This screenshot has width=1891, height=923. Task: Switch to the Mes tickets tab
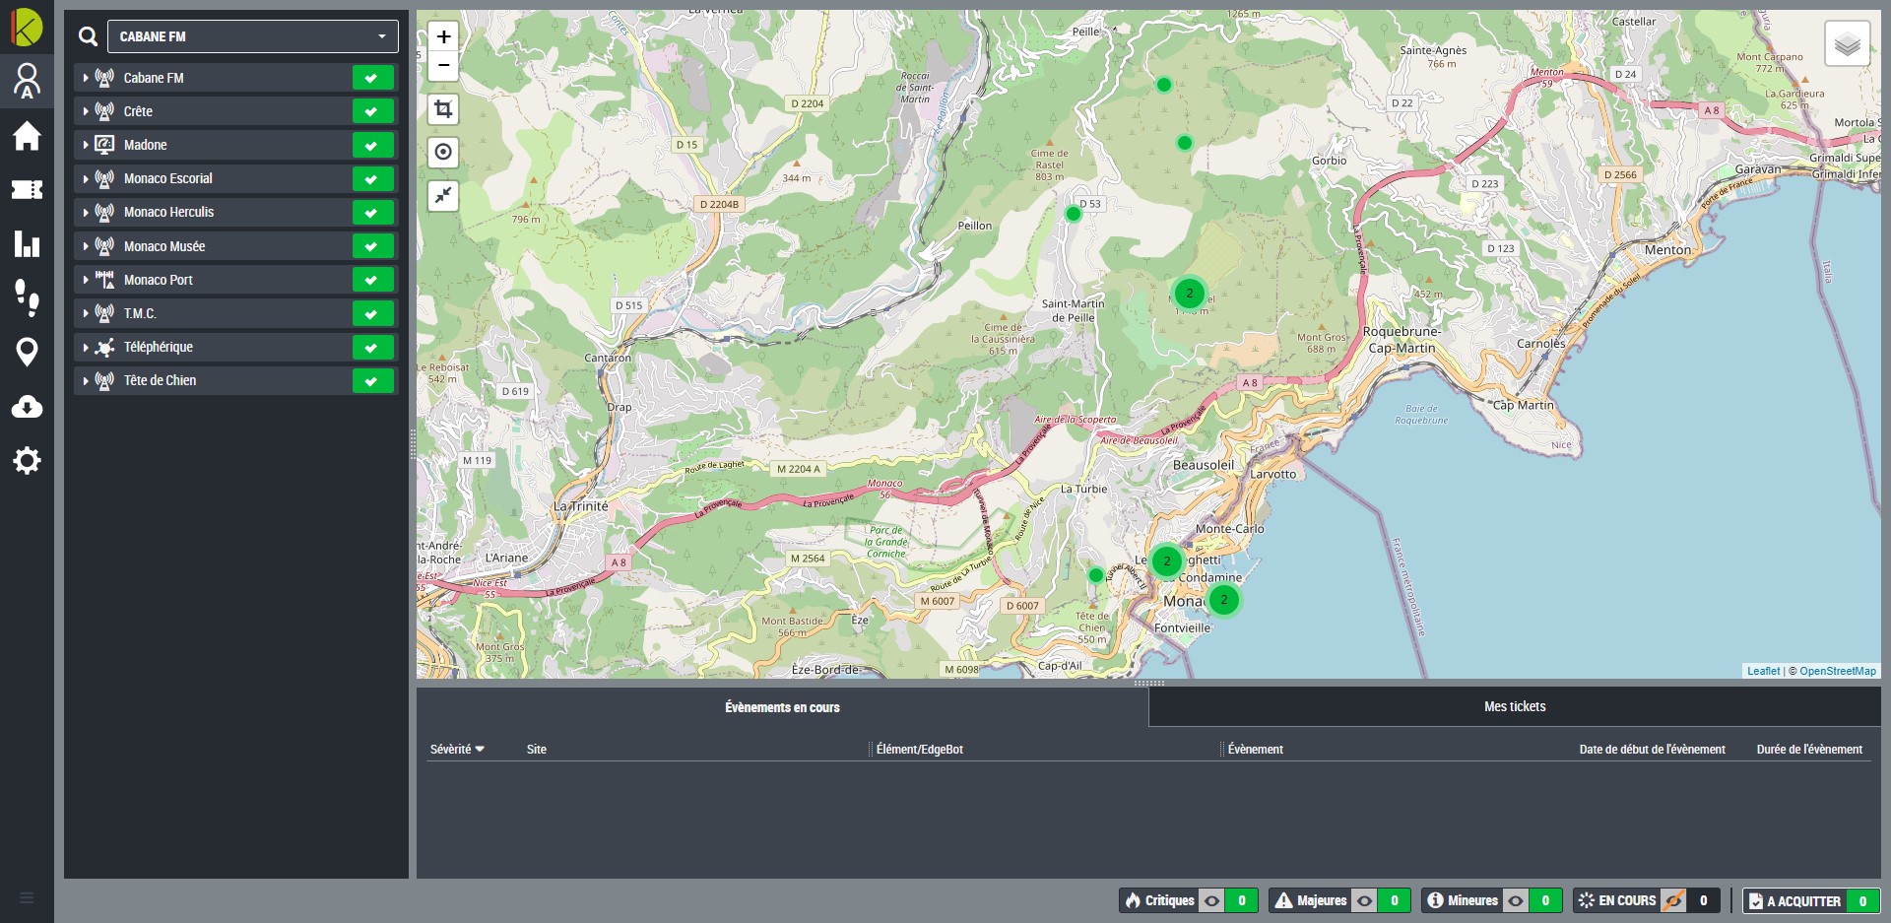[x=1514, y=706]
